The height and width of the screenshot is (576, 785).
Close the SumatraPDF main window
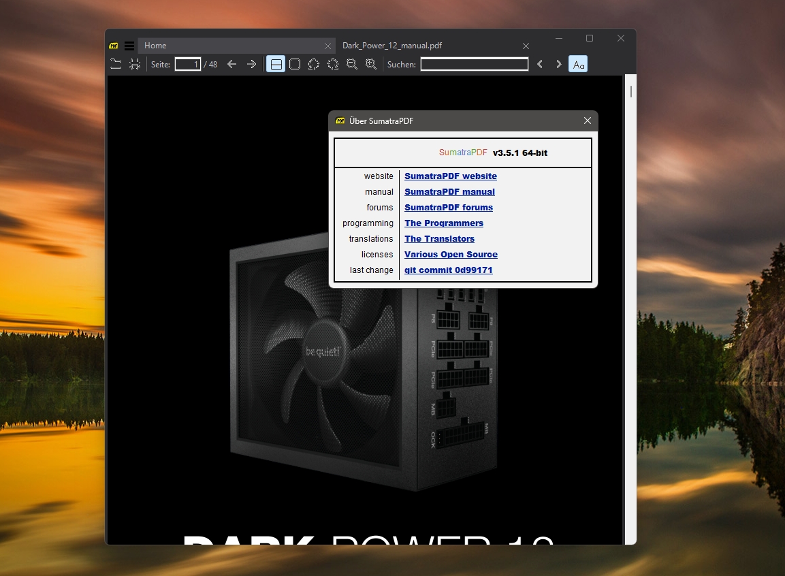[621, 39]
